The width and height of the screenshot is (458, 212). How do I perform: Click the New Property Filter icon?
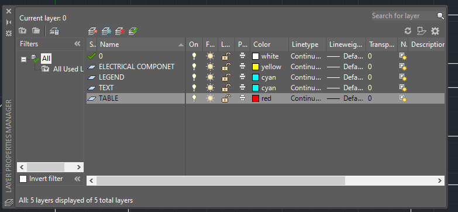22,30
